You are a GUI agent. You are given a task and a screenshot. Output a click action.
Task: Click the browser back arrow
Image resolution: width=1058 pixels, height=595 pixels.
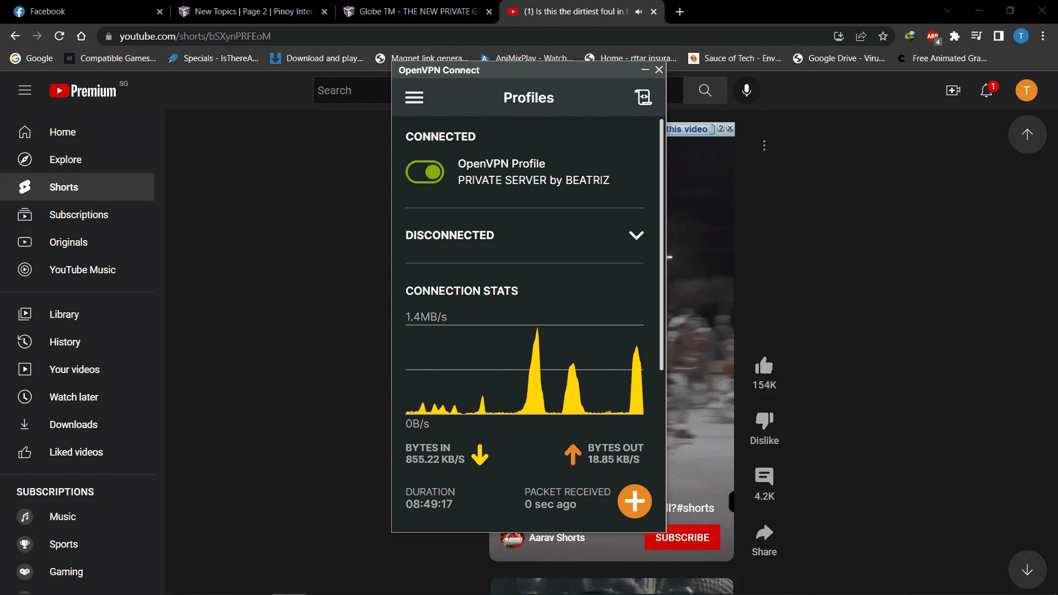tap(15, 36)
